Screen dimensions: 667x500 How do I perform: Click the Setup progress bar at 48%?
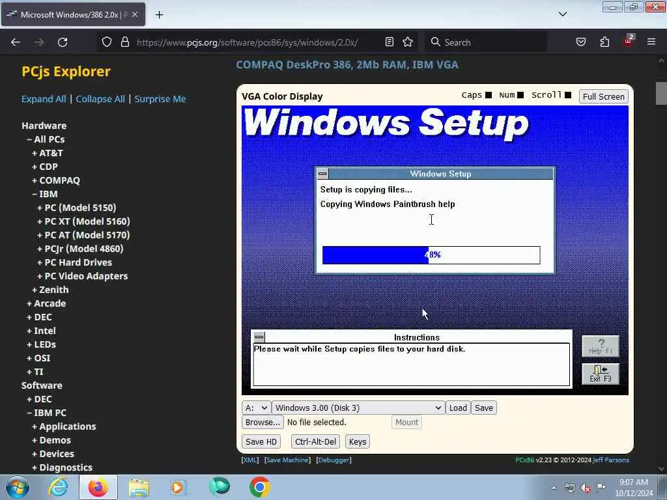(x=431, y=255)
